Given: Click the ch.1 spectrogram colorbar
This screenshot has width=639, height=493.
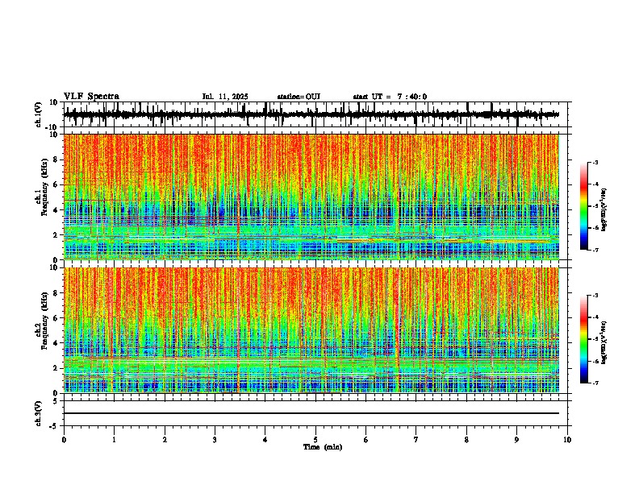Looking at the screenshot, I should [583, 206].
